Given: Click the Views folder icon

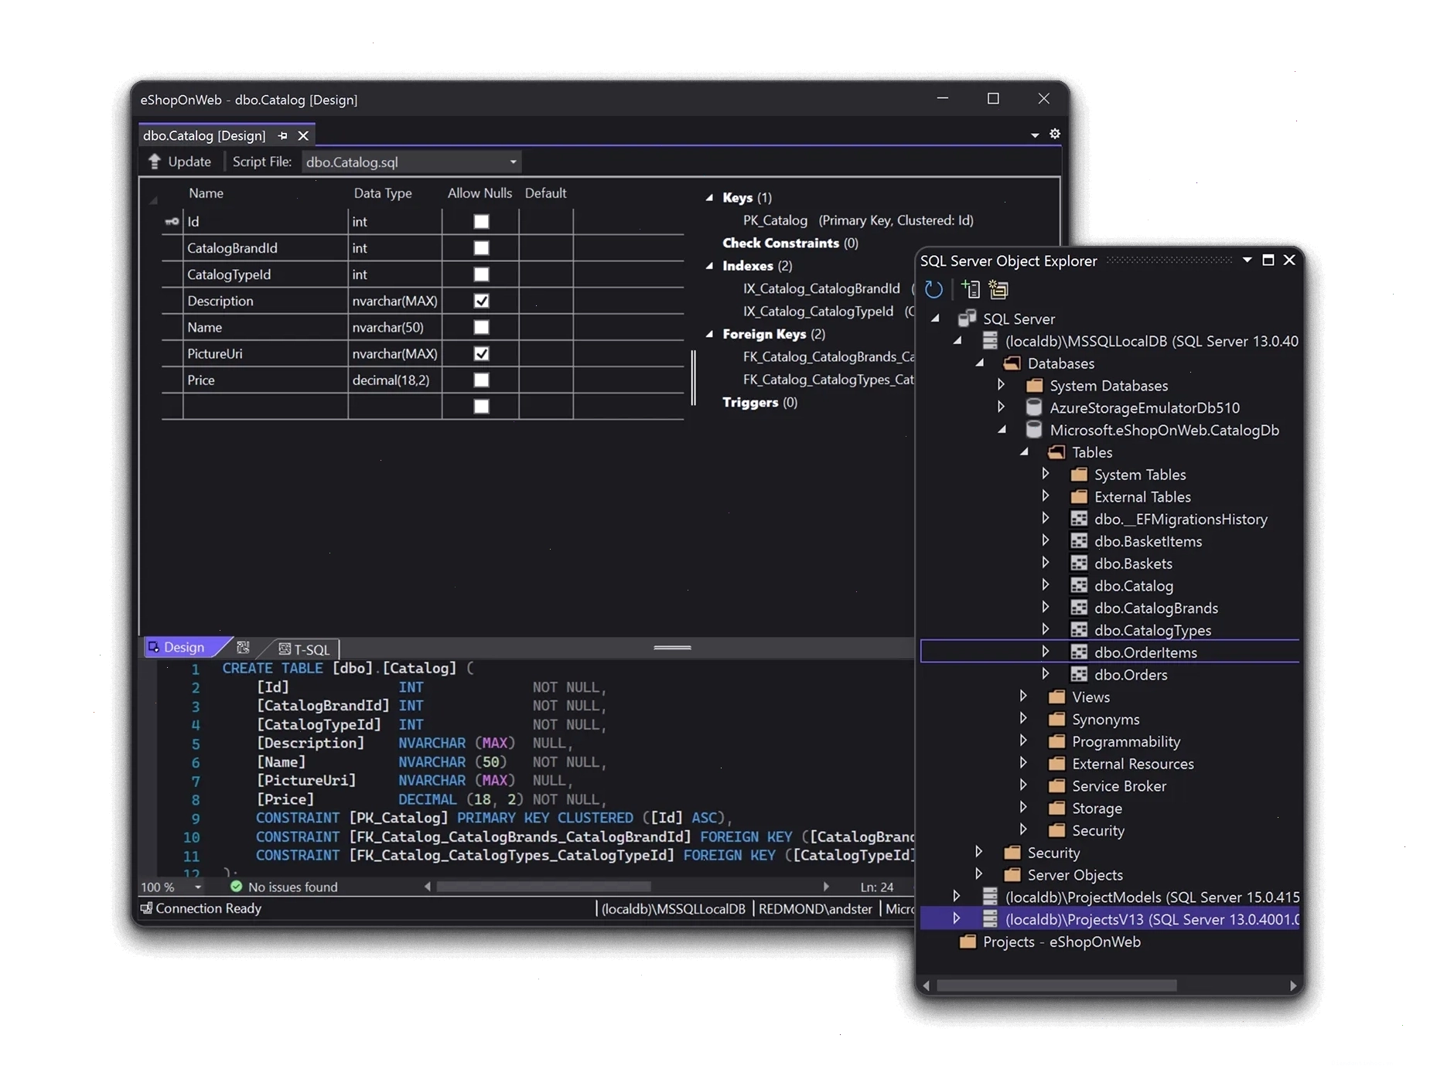Looking at the screenshot, I should click(x=1056, y=696).
